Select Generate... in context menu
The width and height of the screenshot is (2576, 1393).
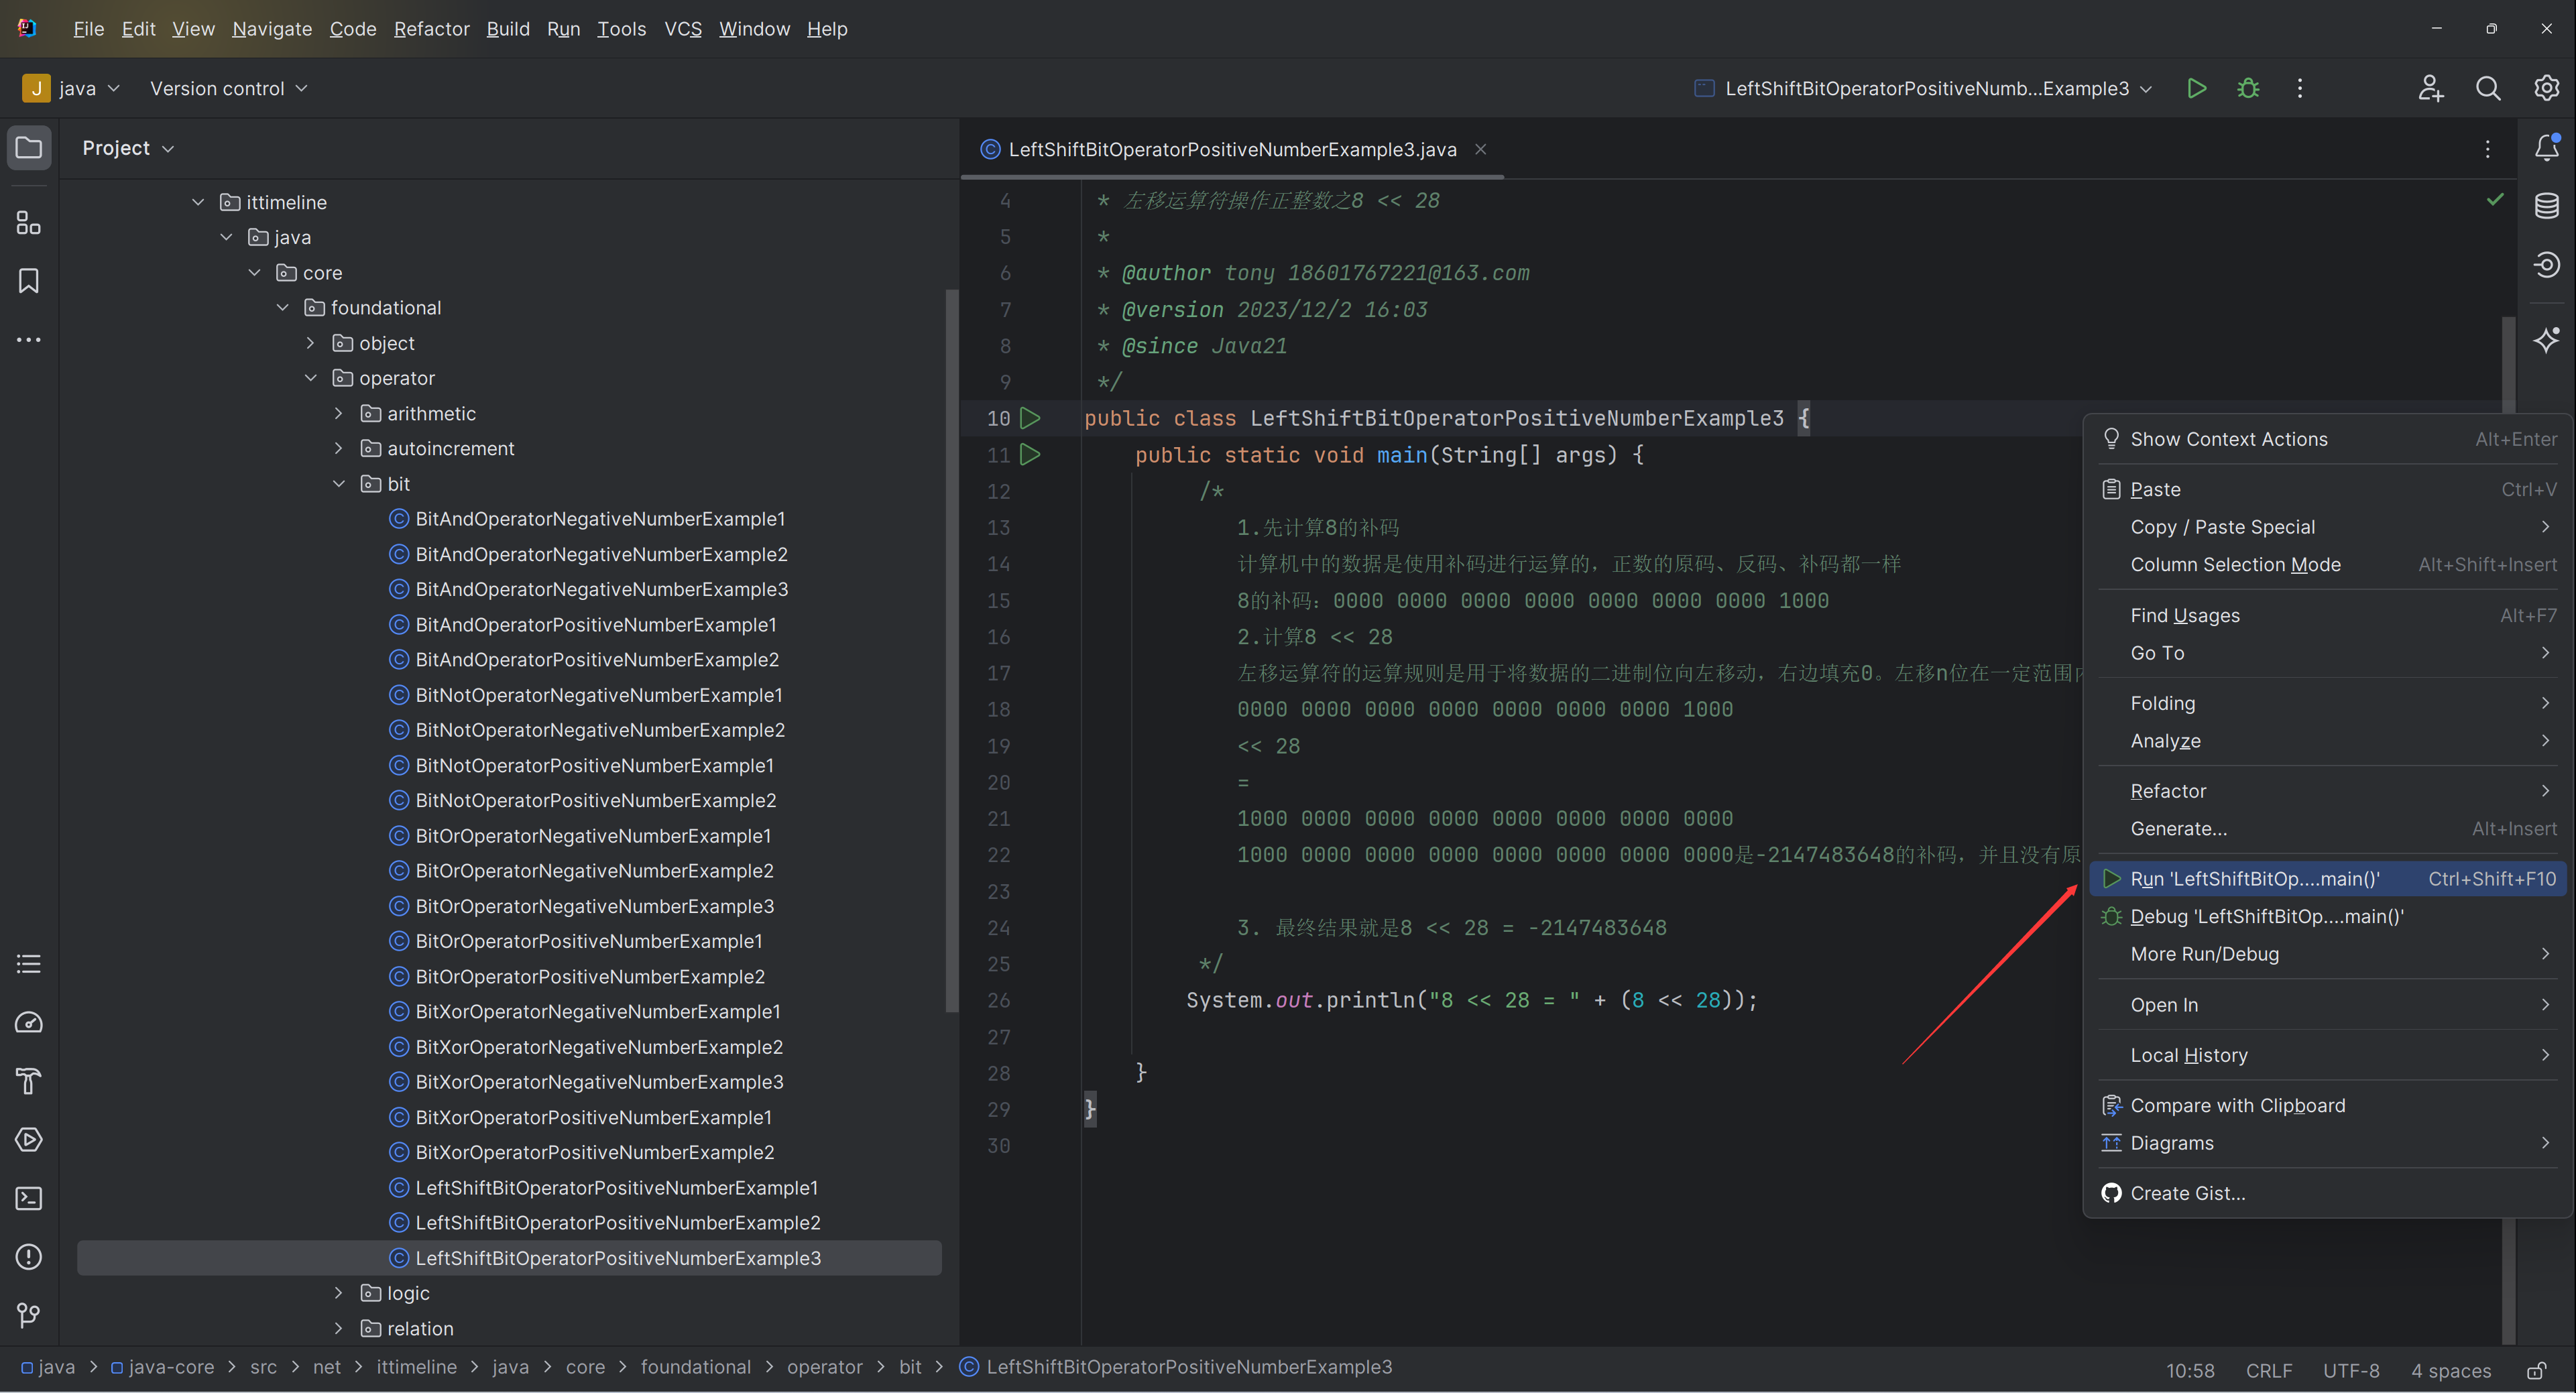pos(2328,828)
